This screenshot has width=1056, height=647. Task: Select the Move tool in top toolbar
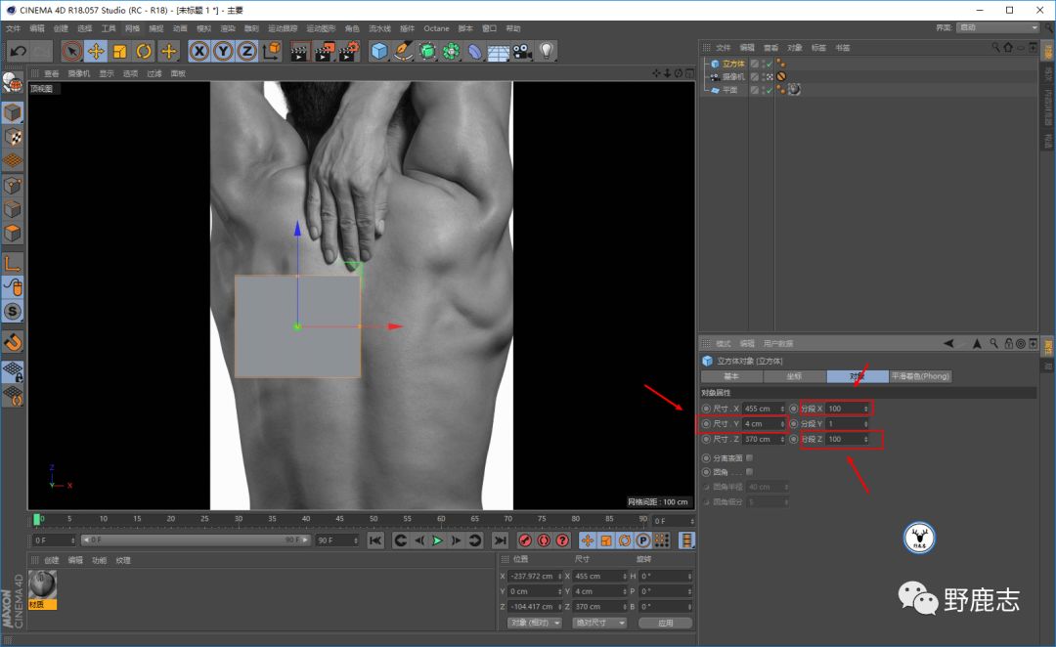coord(96,51)
